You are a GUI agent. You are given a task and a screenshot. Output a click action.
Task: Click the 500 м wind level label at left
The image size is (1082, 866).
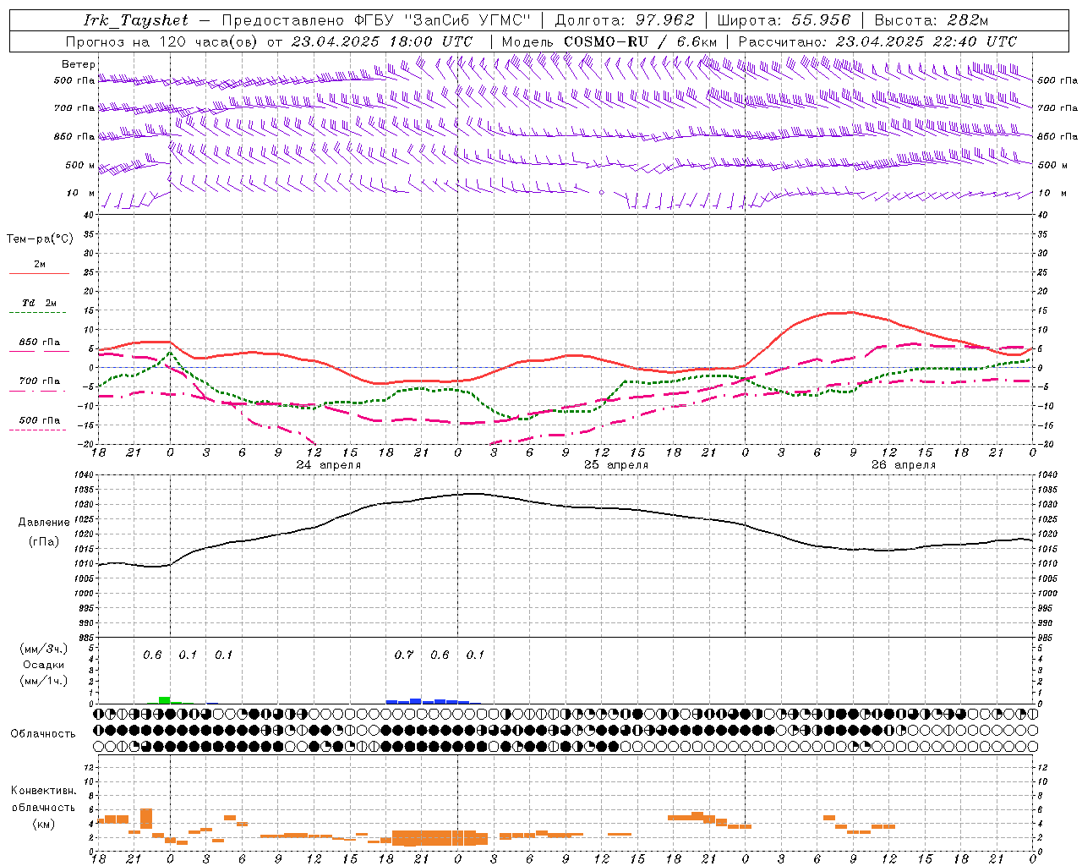click(81, 165)
